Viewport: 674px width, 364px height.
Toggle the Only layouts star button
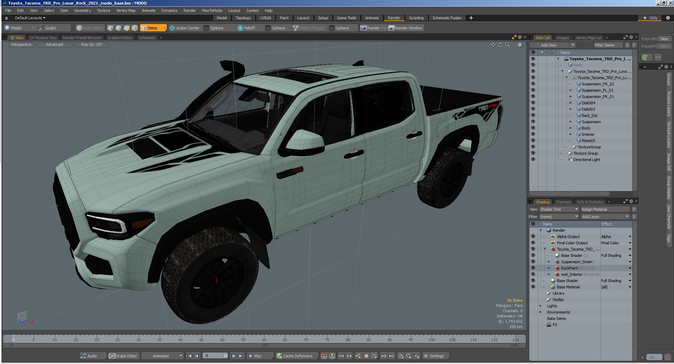[x=650, y=18]
